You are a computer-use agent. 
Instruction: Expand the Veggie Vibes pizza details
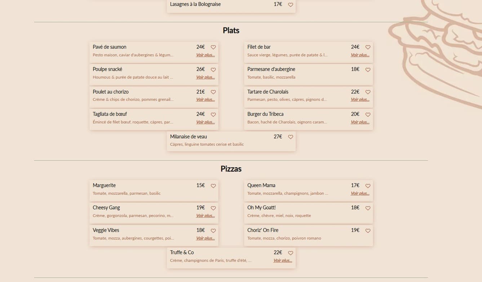pos(205,238)
